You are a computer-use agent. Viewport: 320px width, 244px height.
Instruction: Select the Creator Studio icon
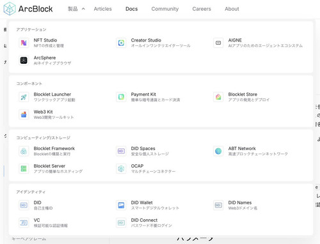121,43
